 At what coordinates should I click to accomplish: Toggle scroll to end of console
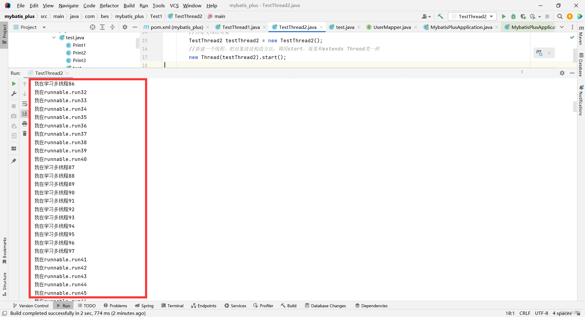point(25,113)
